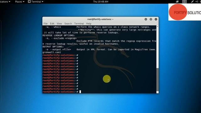Close the root@fortify-solutions terminal window
The image size is (201, 113).
click(x=156, y=19)
